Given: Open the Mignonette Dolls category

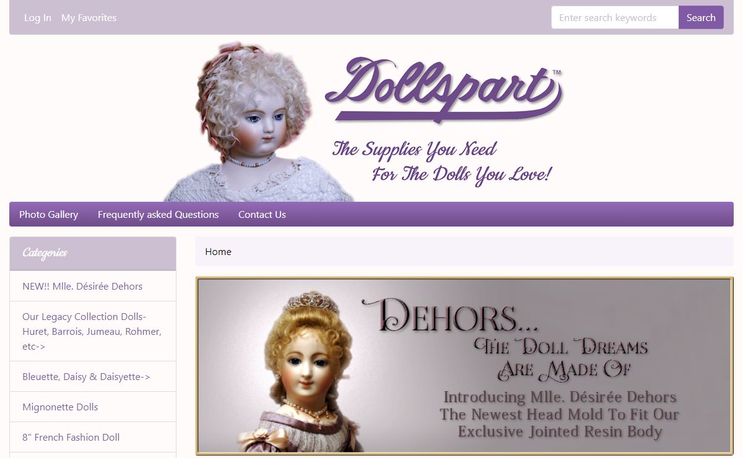Looking at the screenshot, I should point(93,407).
